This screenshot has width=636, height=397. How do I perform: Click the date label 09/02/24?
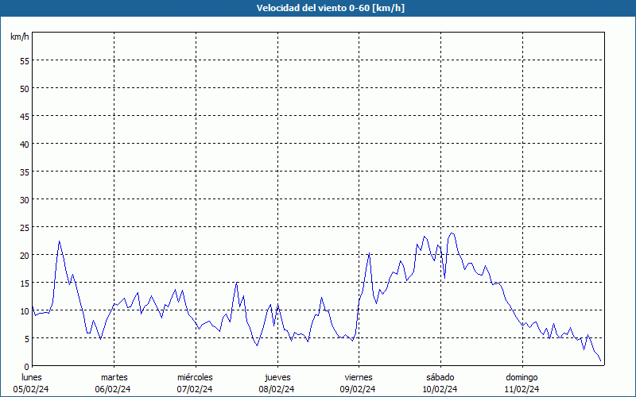pos(358,389)
